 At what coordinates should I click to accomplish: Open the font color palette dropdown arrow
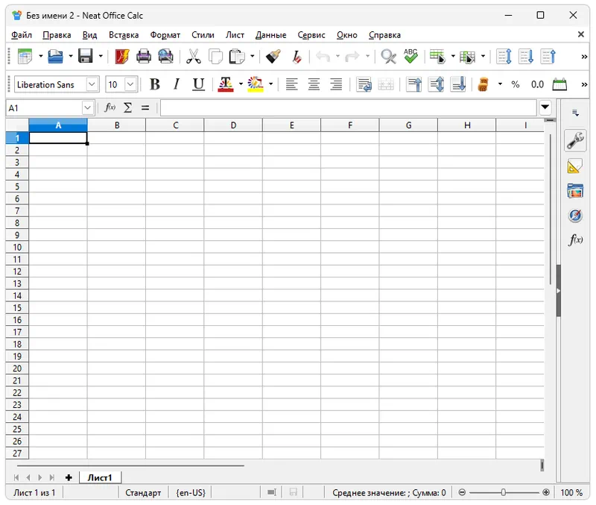(241, 84)
